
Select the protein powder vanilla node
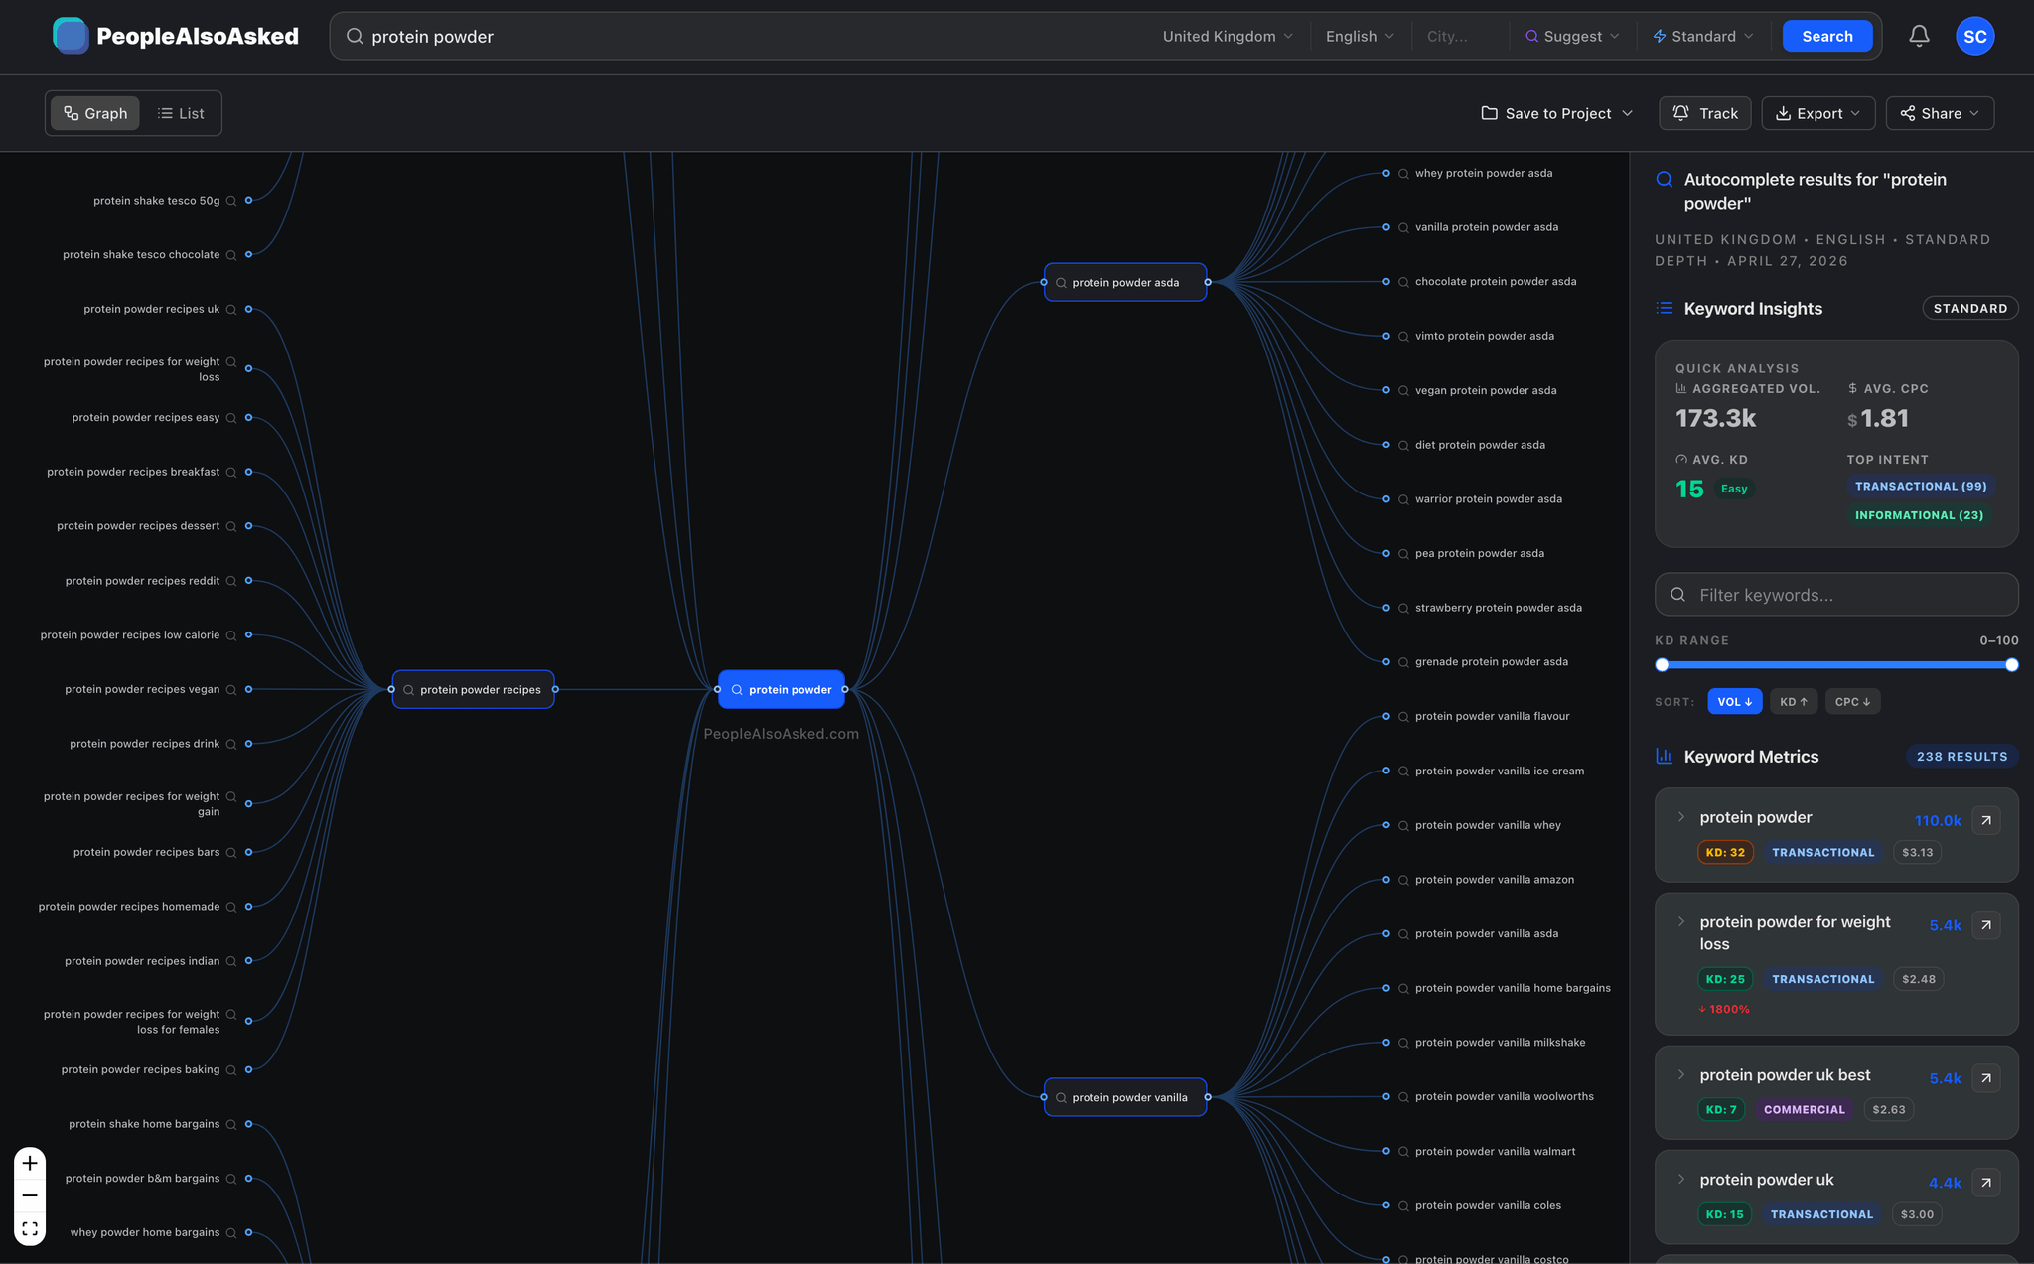coord(1125,1097)
